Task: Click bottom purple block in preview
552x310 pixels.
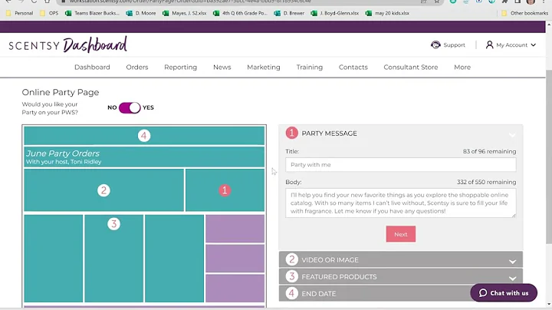Action: pos(235,289)
